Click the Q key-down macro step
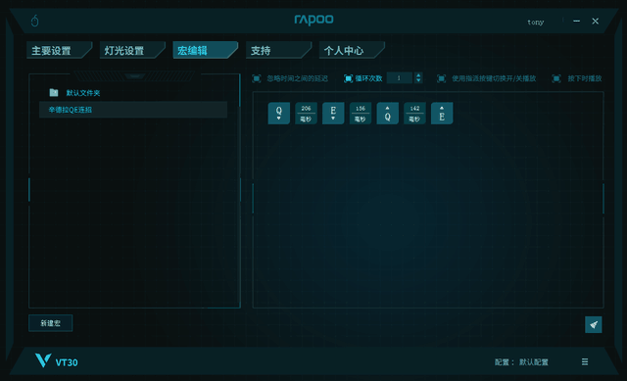This screenshot has height=381, width=627. (278, 114)
